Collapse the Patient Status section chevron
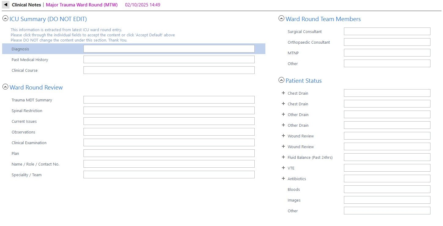The image size is (443, 226). coord(281,80)
